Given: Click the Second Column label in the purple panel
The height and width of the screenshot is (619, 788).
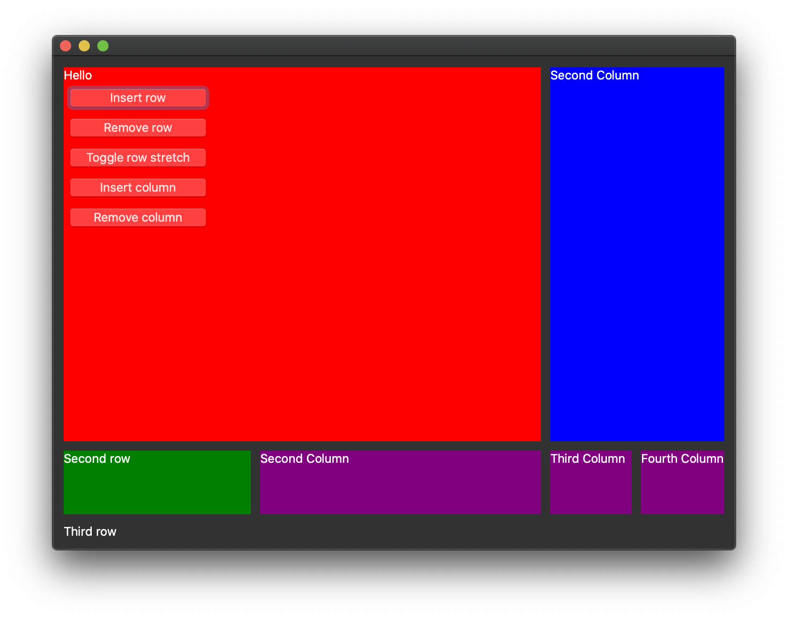Looking at the screenshot, I should [304, 459].
